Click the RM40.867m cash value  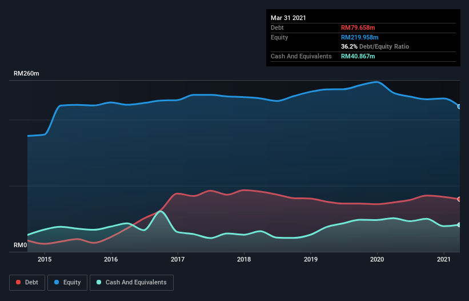click(x=358, y=56)
